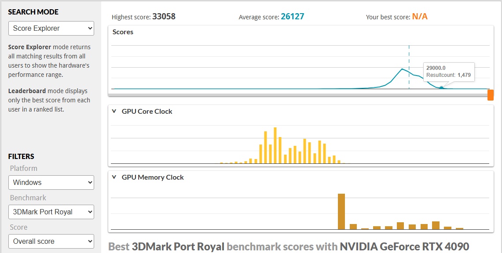Click the Score filter label
This screenshot has height=253, width=502.
tap(18, 227)
